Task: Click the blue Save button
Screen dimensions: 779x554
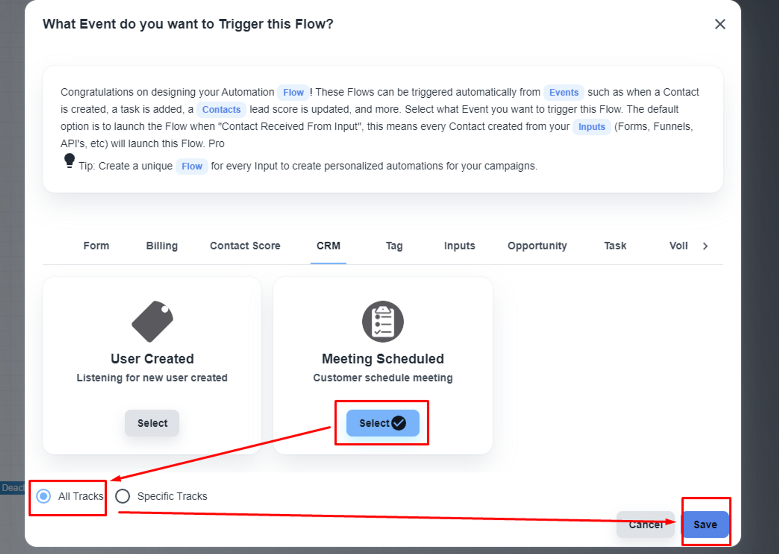Action: (705, 524)
